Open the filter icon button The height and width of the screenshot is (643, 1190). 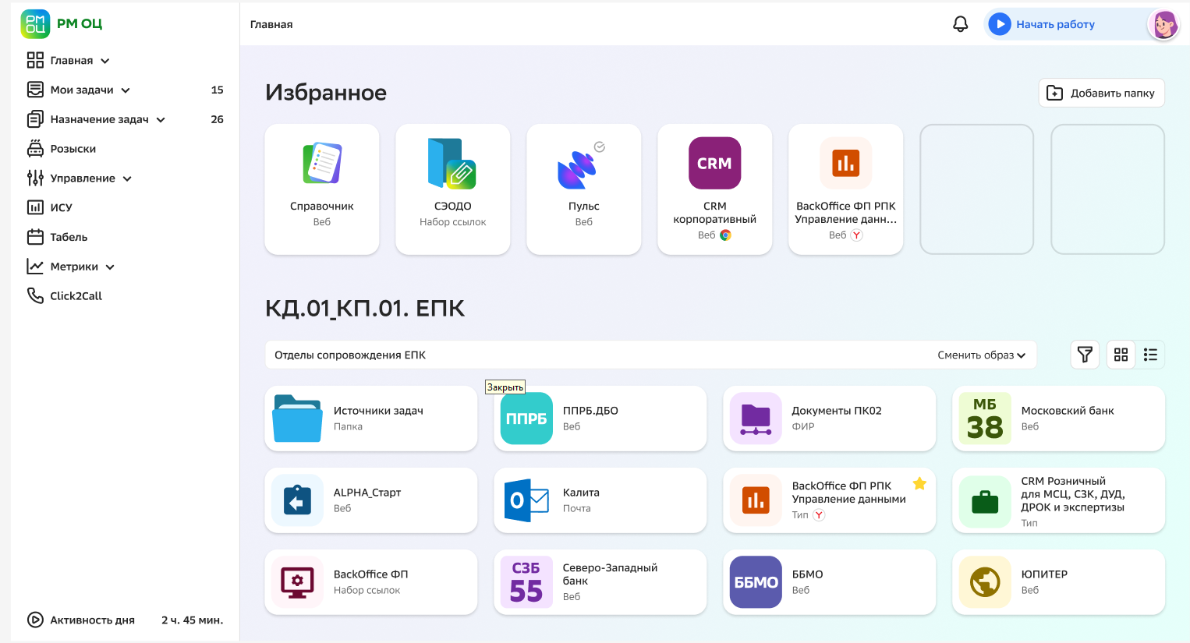point(1085,355)
